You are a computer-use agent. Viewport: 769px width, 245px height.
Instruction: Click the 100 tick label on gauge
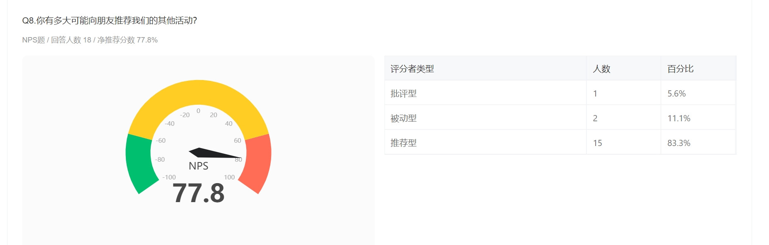229,177
